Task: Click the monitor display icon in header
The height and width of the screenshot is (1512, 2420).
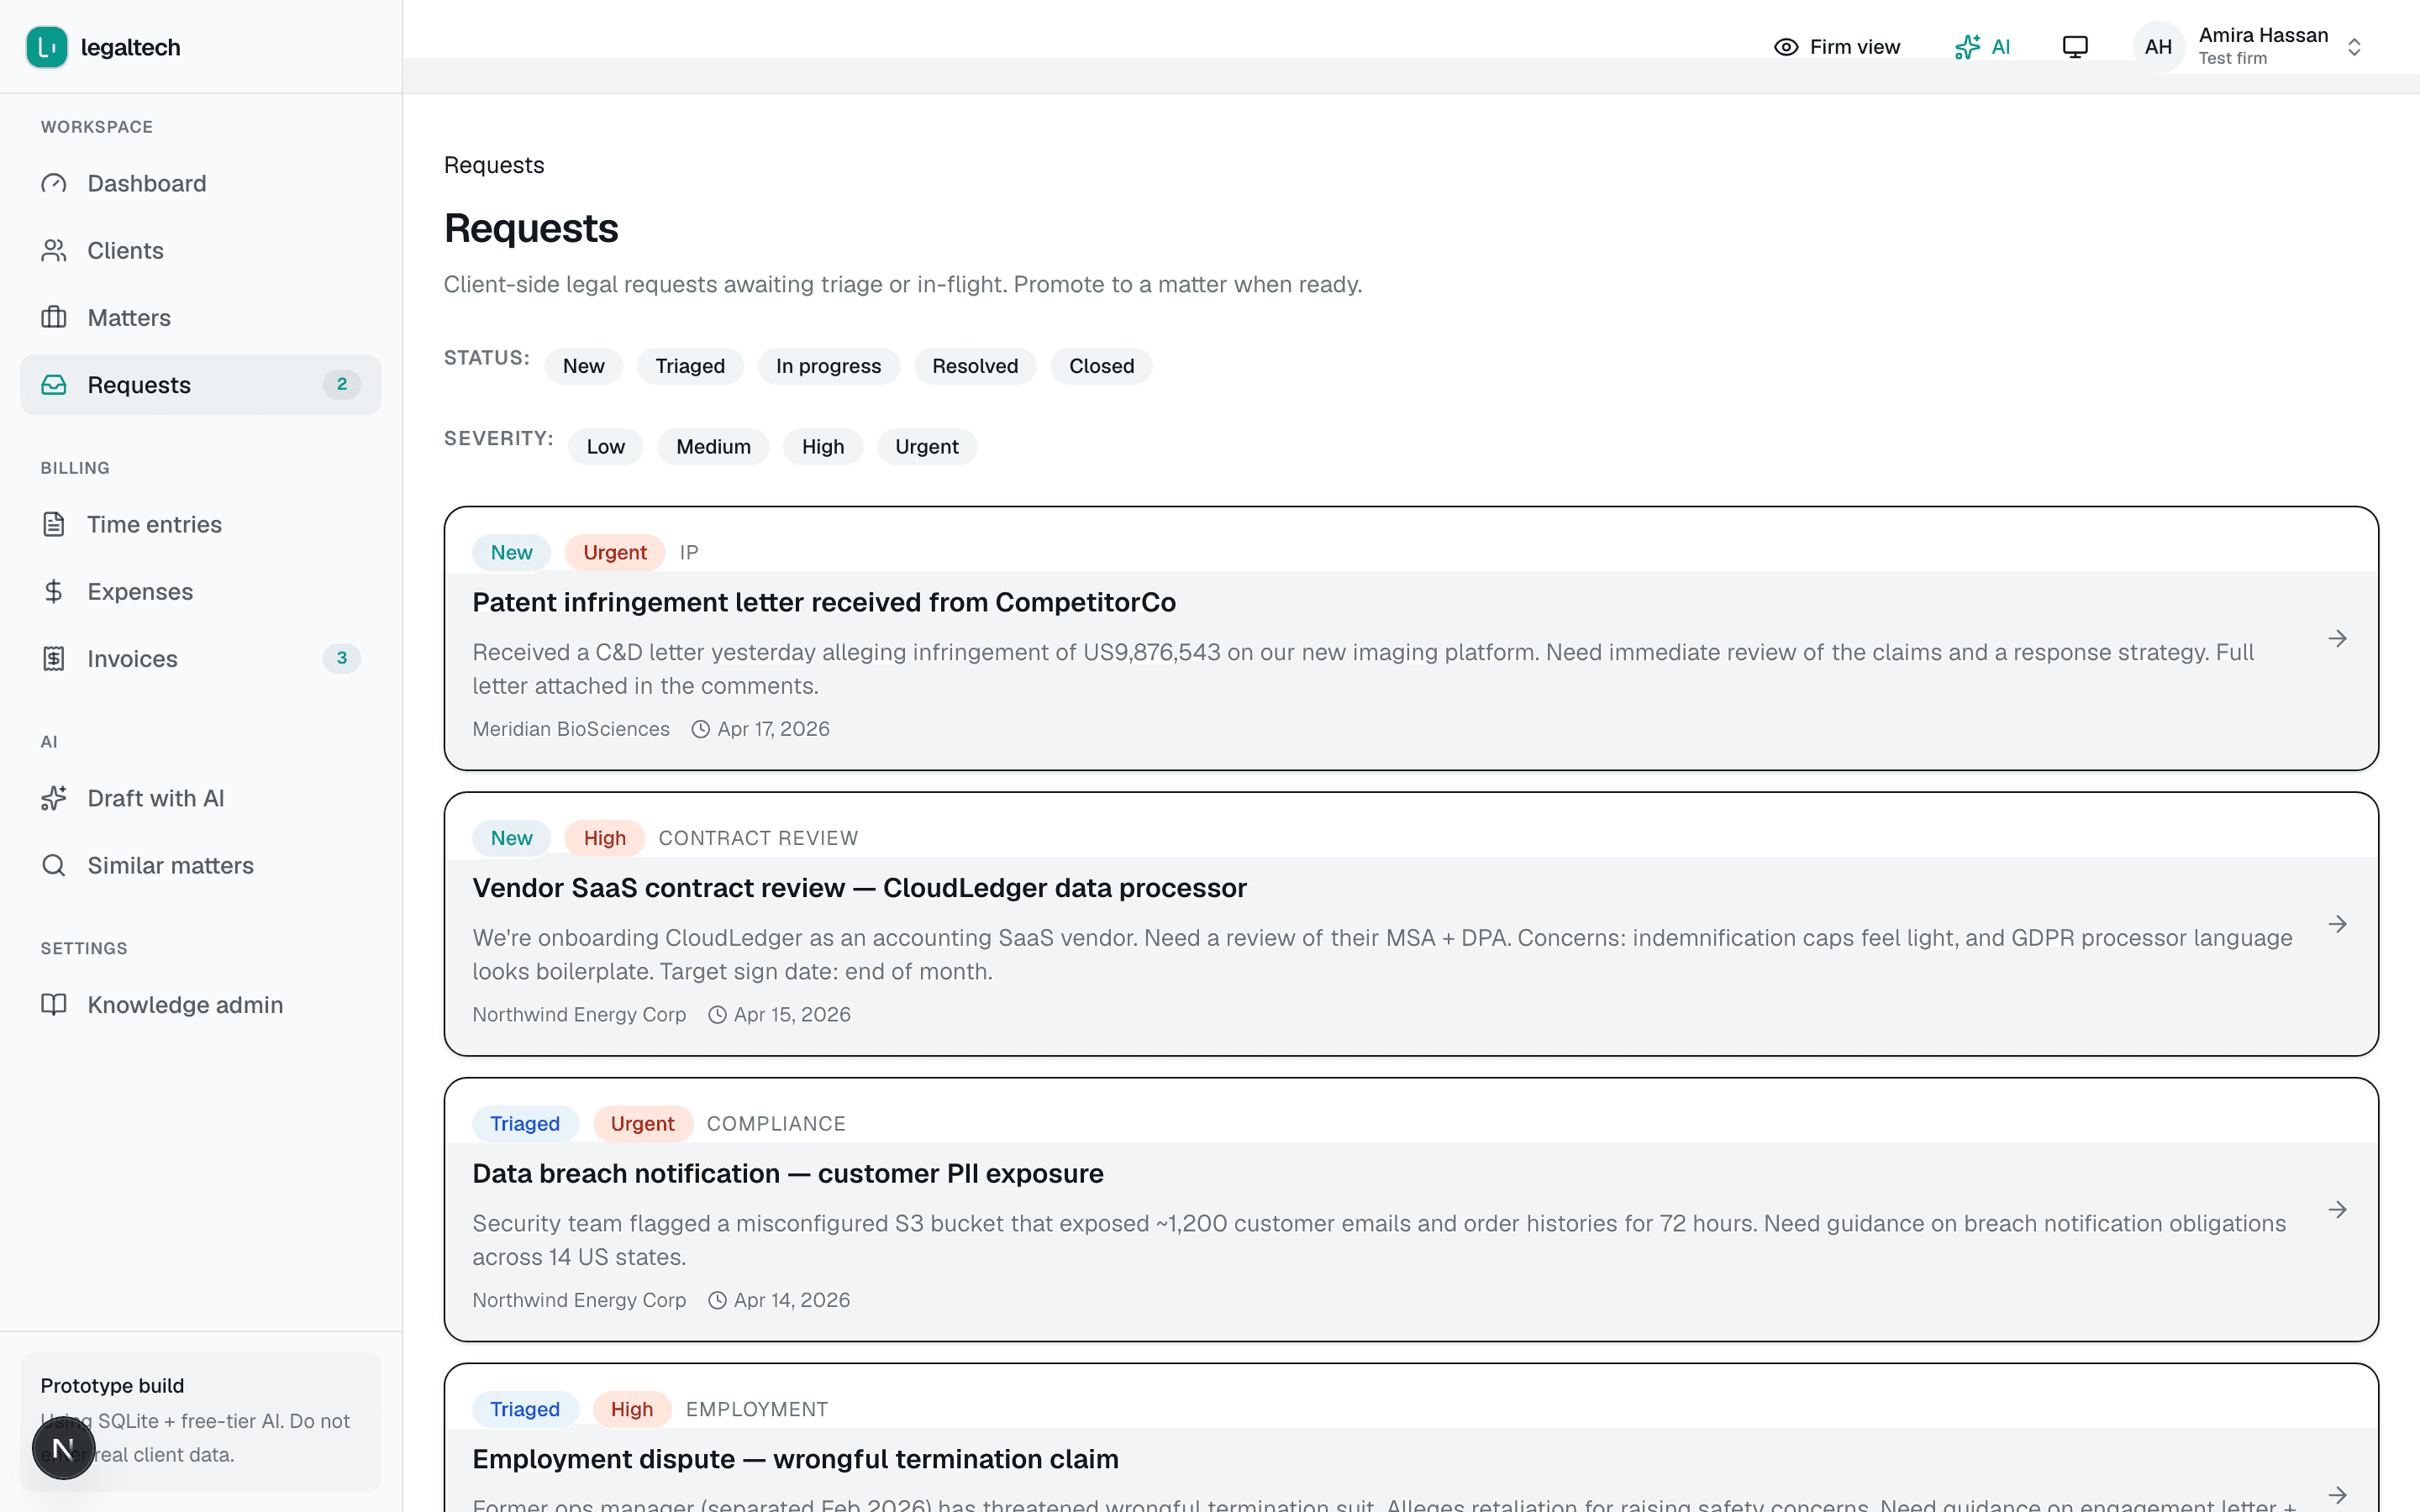Action: click(x=2075, y=47)
